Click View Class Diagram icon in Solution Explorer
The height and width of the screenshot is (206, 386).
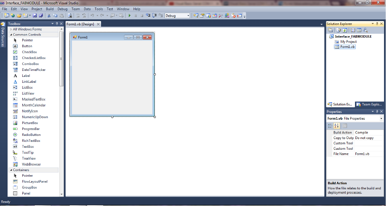(365, 30)
